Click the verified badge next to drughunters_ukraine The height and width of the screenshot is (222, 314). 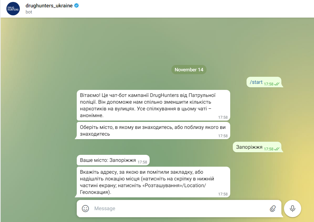[76, 6]
